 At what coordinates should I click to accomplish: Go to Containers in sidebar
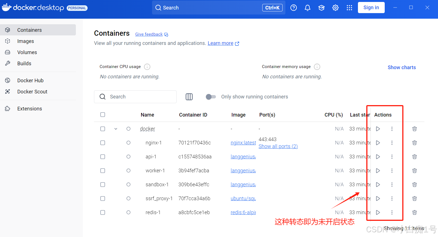click(x=38, y=30)
